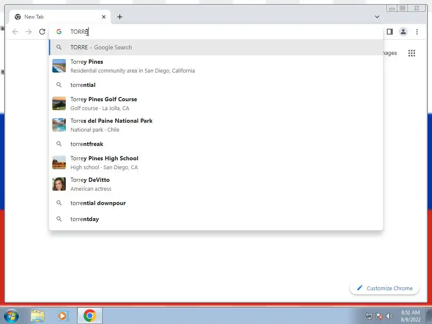Select TORRE - Google Search suggestion
Image resolution: width=432 pixels, height=324 pixels.
coord(216,47)
